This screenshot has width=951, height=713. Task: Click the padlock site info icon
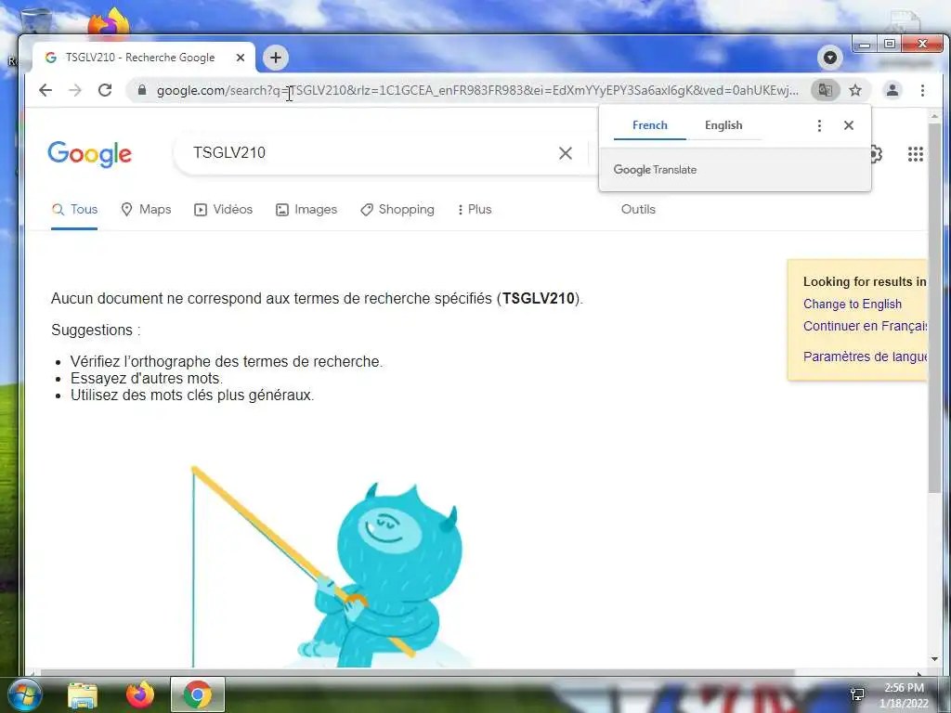coord(142,90)
